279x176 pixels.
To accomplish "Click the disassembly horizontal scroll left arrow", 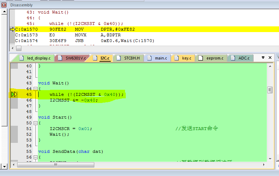I will tap(13, 48).
